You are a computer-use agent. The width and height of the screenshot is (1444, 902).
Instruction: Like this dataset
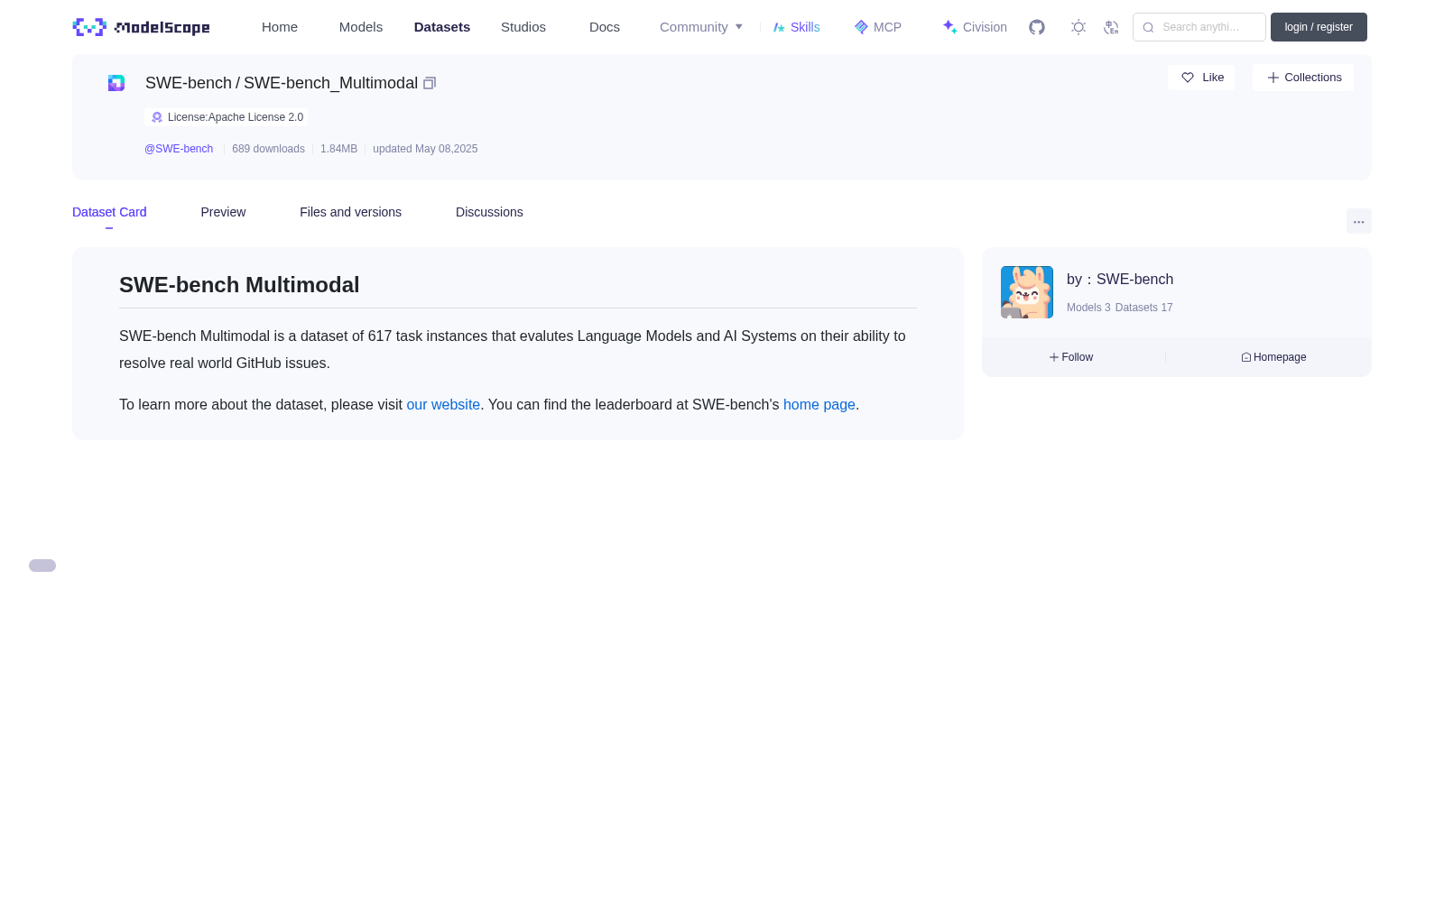(x=1201, y=78)
